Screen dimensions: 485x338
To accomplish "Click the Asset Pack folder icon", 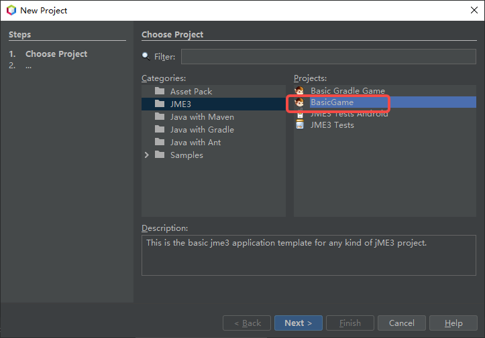I will pos(159,91).
